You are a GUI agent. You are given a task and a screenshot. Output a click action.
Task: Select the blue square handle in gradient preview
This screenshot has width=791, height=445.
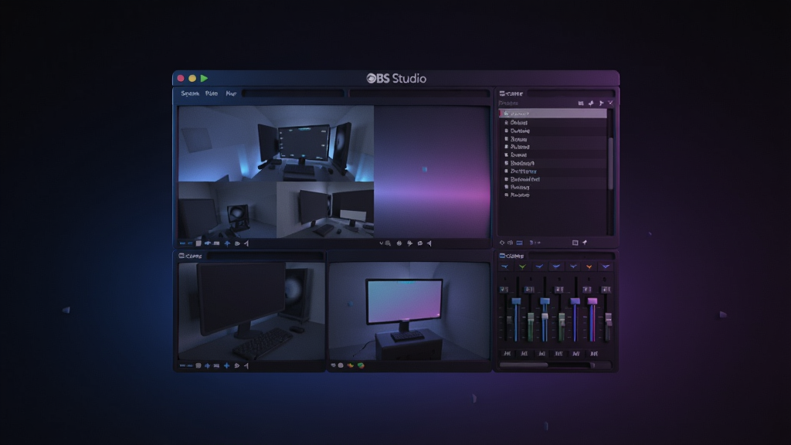point(425,169)
